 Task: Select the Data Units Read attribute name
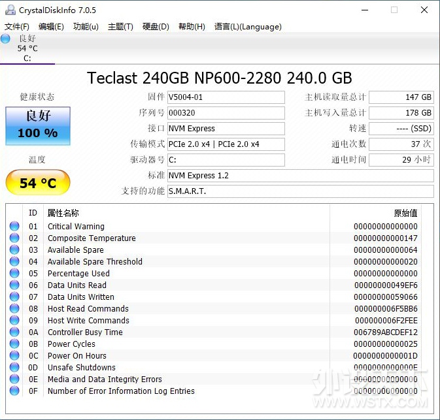77,285
